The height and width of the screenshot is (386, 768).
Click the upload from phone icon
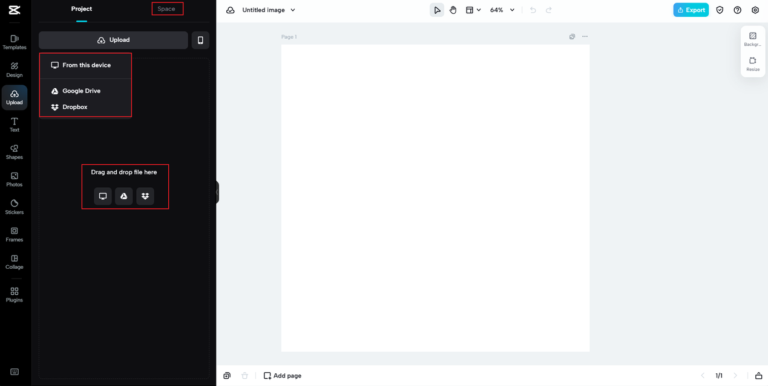pyautogui.click(x=200, y=40)
